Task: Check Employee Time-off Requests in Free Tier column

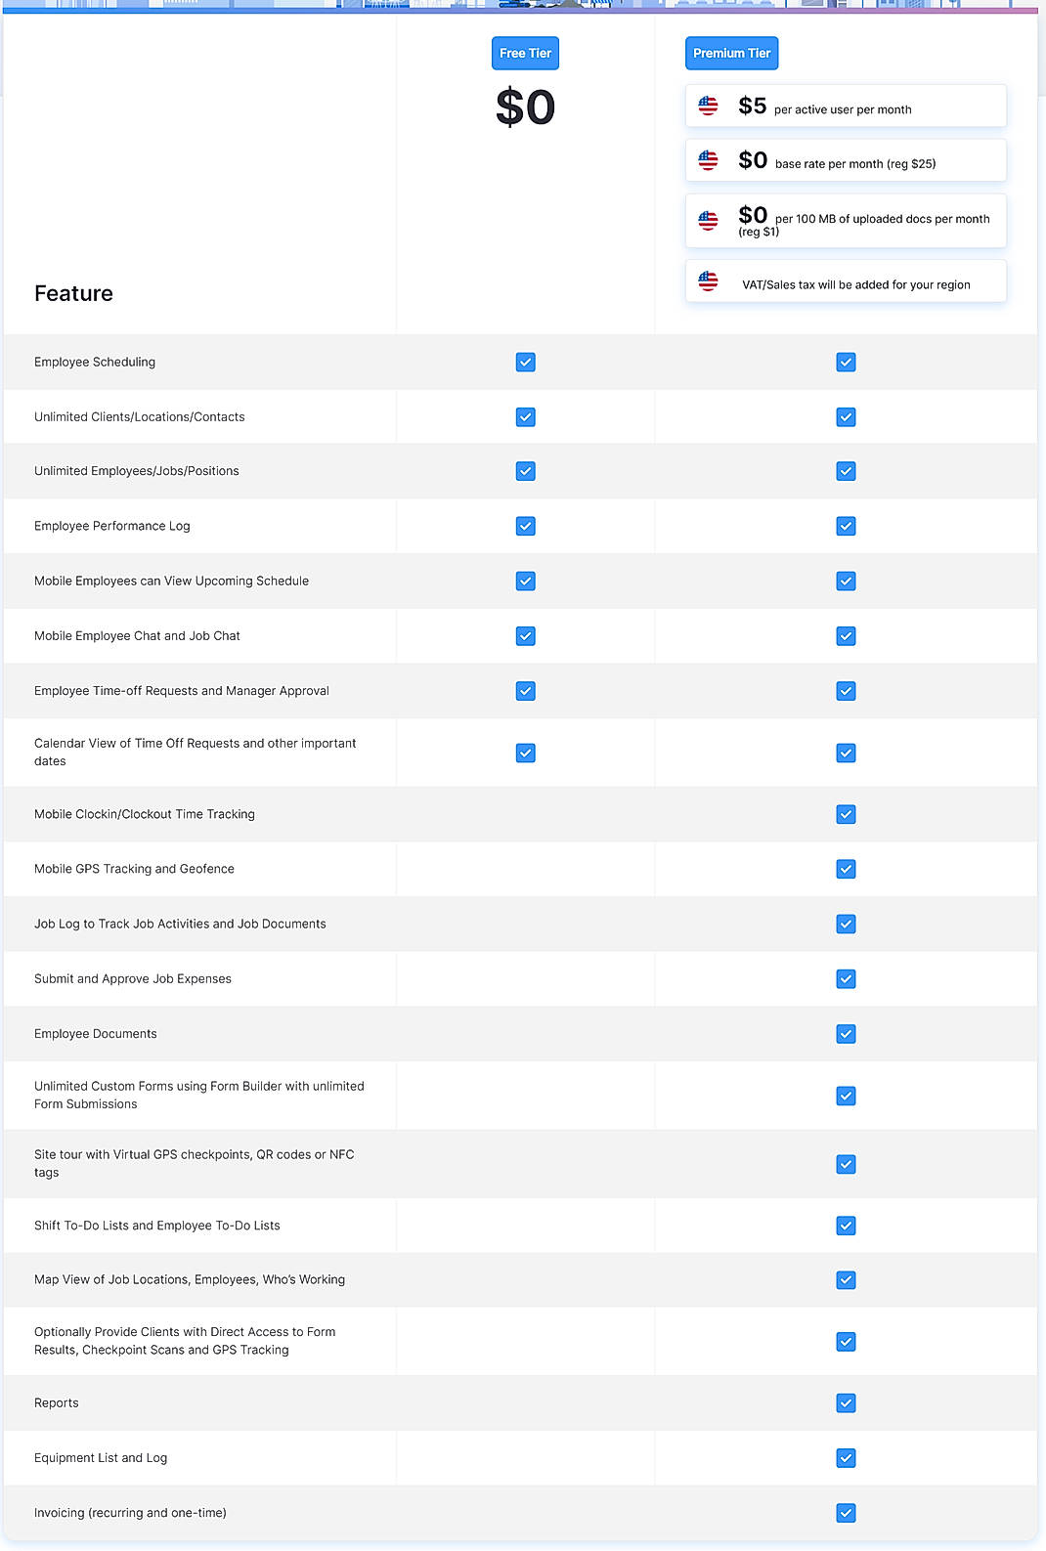Action: click(525, 690)
